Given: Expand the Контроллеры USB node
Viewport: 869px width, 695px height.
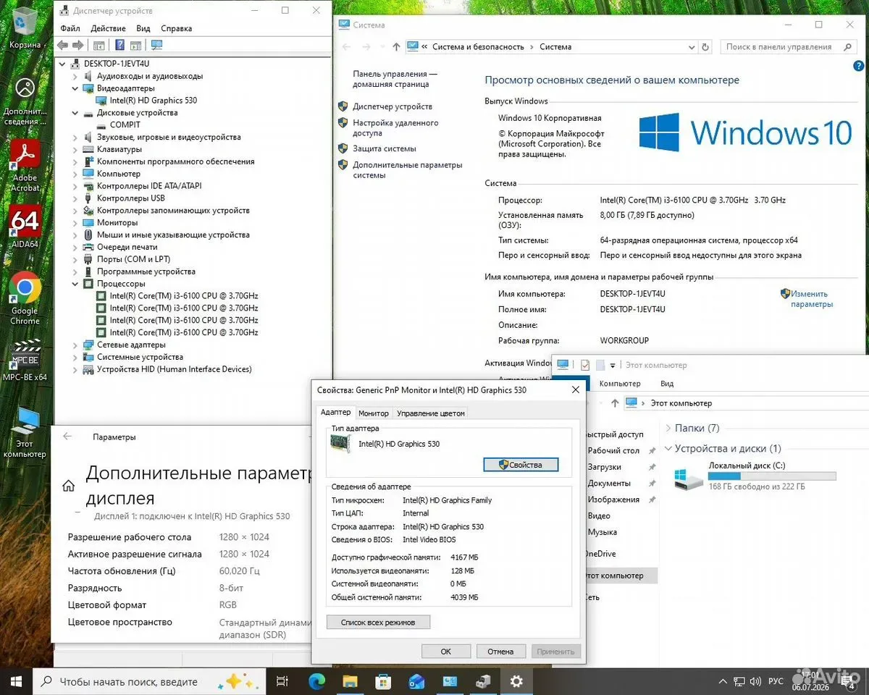Looking at the screenshot, I should tap(75, 198).
